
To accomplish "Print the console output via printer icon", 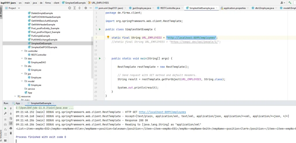I will tap(11, 128).
